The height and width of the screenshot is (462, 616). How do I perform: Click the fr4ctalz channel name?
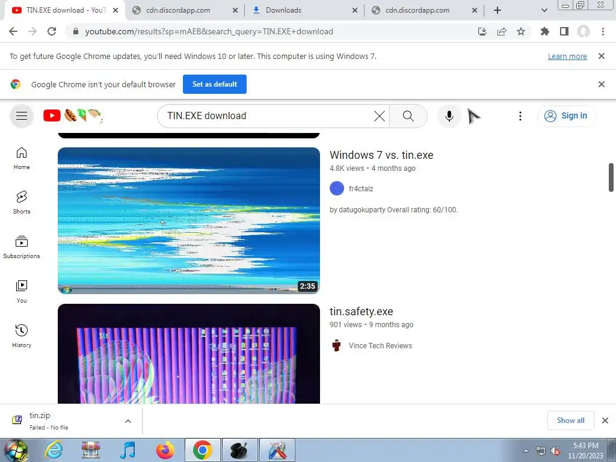[361, 188]
